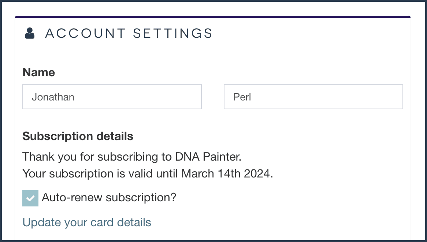This screenshot has width=427, height=242.
Task: Select the last name field showing Perl
Action: (x=313, y=96)
